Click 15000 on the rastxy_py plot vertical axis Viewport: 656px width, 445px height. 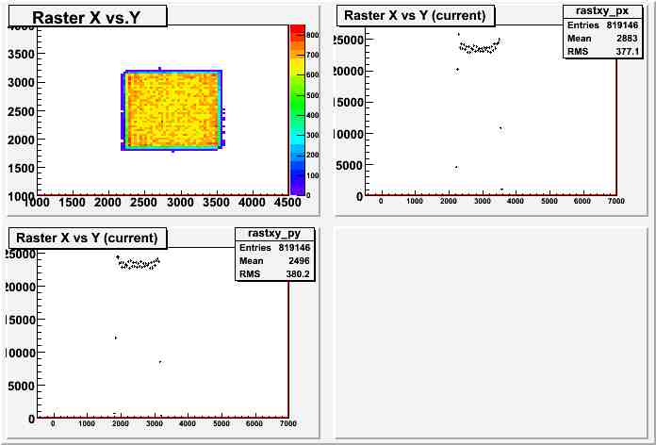click(x=20, y=320)
